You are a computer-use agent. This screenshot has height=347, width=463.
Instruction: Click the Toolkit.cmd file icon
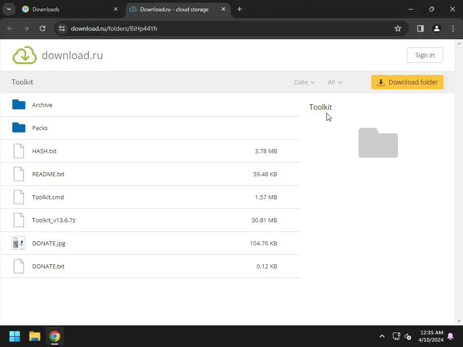[19, 197]
